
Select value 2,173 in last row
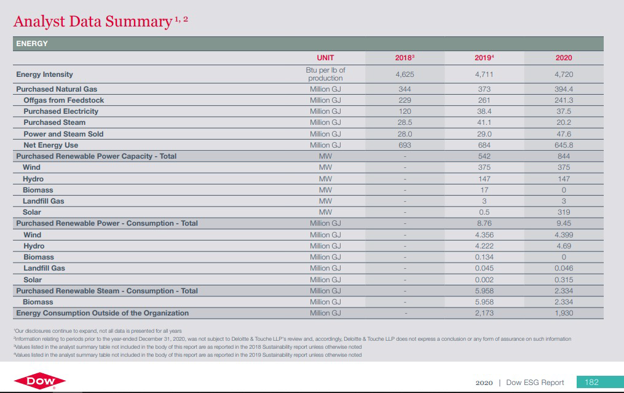484,314
